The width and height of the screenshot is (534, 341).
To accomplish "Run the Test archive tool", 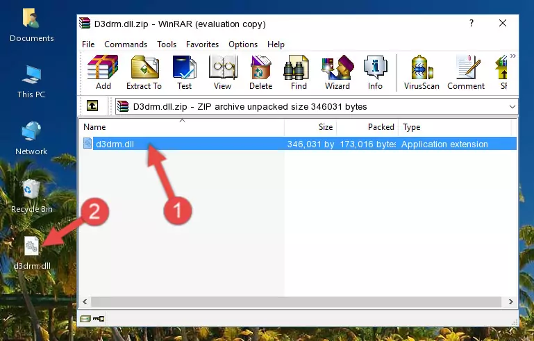I will pos(184,72).
